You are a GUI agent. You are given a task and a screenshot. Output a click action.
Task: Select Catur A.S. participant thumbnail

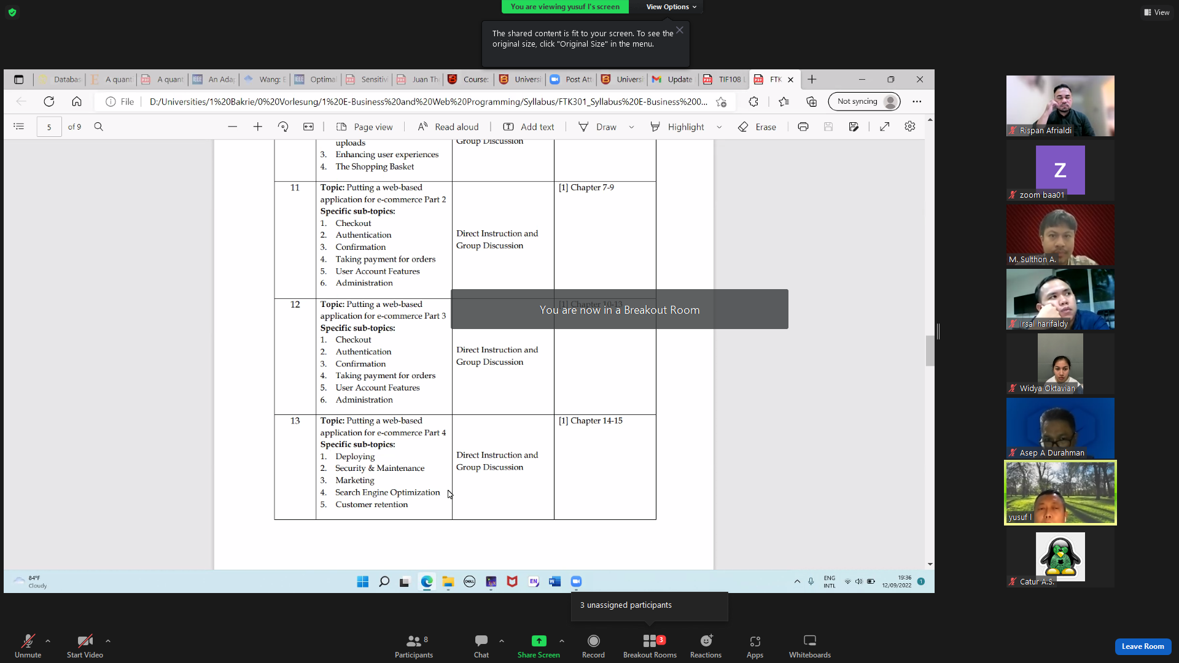click(1060, 557)
